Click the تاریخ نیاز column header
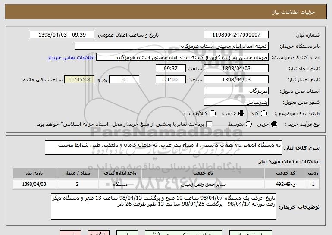The height and width of the screenshot is (235, 332). (34, 173)
